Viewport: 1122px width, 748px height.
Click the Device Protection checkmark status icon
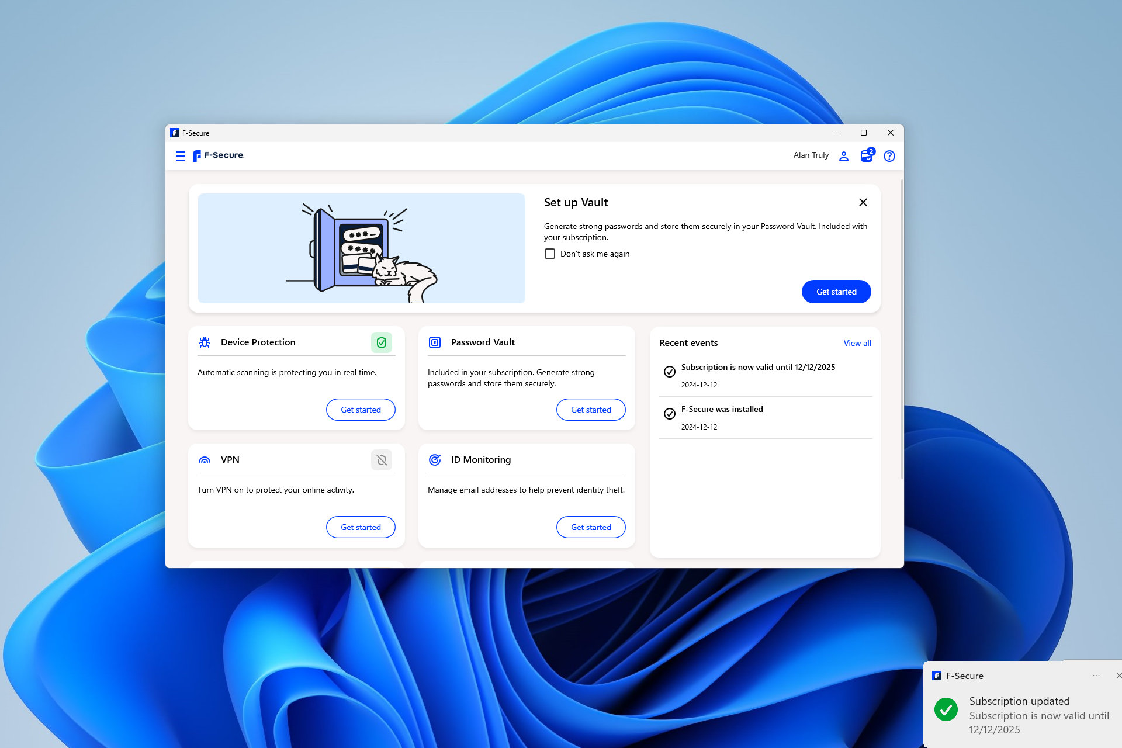click(382, 342)
